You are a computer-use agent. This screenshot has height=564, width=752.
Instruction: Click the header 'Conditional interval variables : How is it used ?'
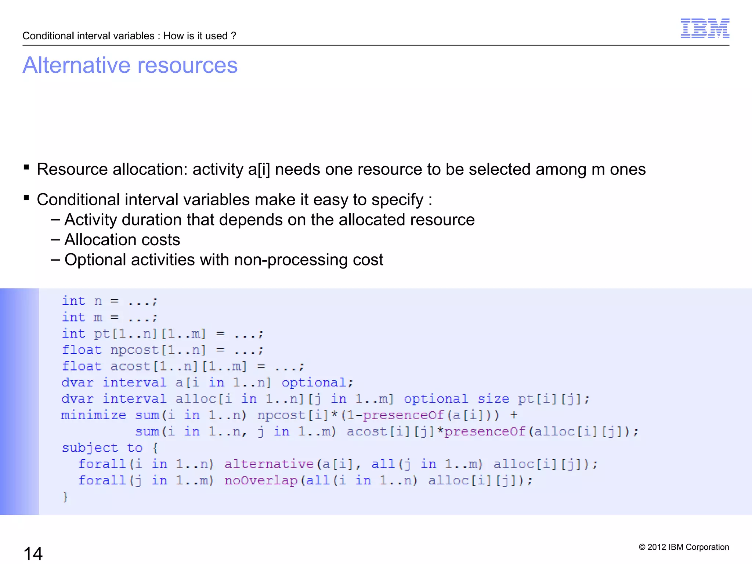tap(129, 36)
